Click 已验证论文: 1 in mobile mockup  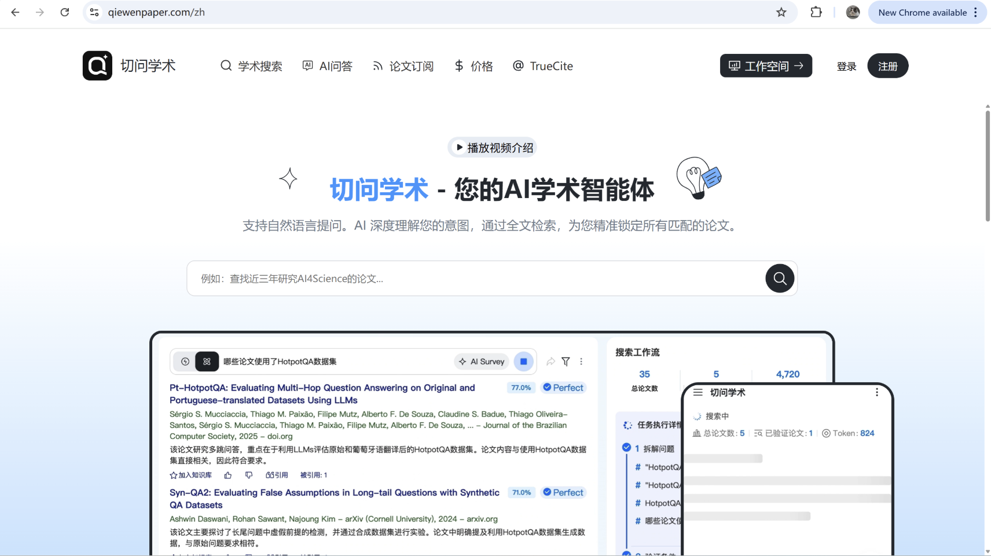tap(783, 433)
